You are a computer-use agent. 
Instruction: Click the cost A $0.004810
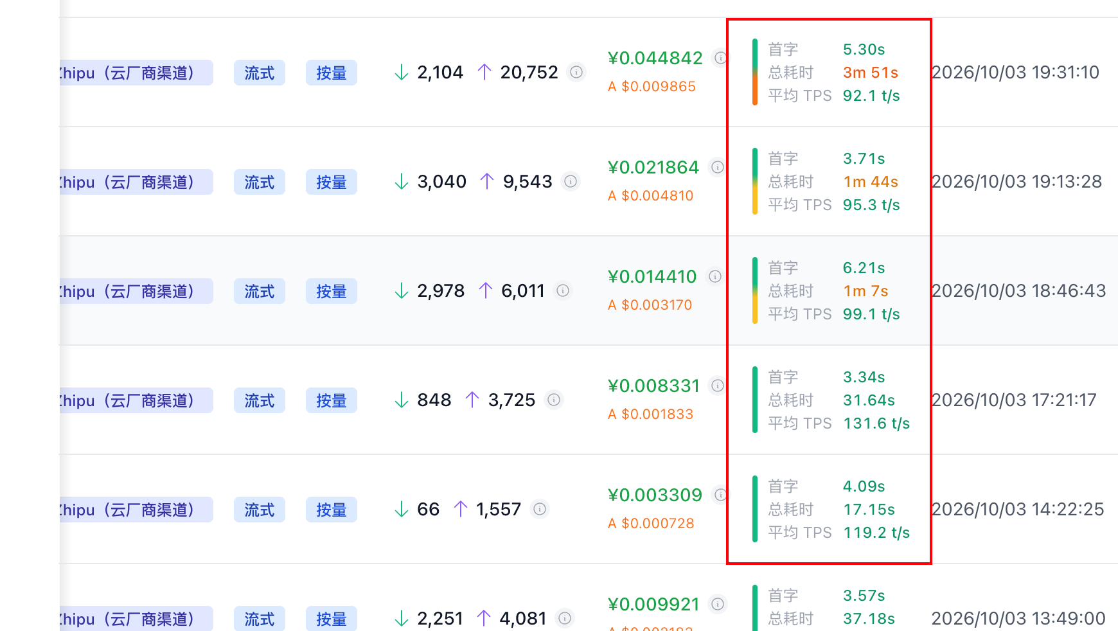coord(651,195)
